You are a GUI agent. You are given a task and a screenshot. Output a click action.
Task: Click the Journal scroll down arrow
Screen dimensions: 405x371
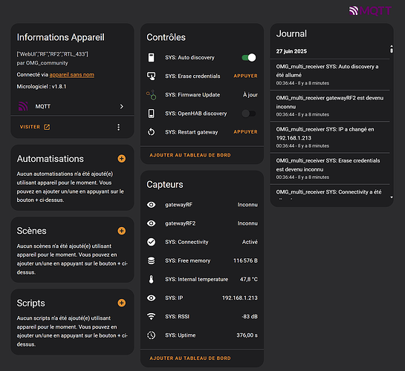[x=392, y=197]
